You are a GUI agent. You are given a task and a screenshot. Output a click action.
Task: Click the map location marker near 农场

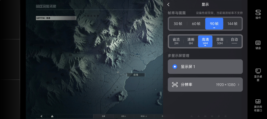pyautogui.click(x=118, y=72)
